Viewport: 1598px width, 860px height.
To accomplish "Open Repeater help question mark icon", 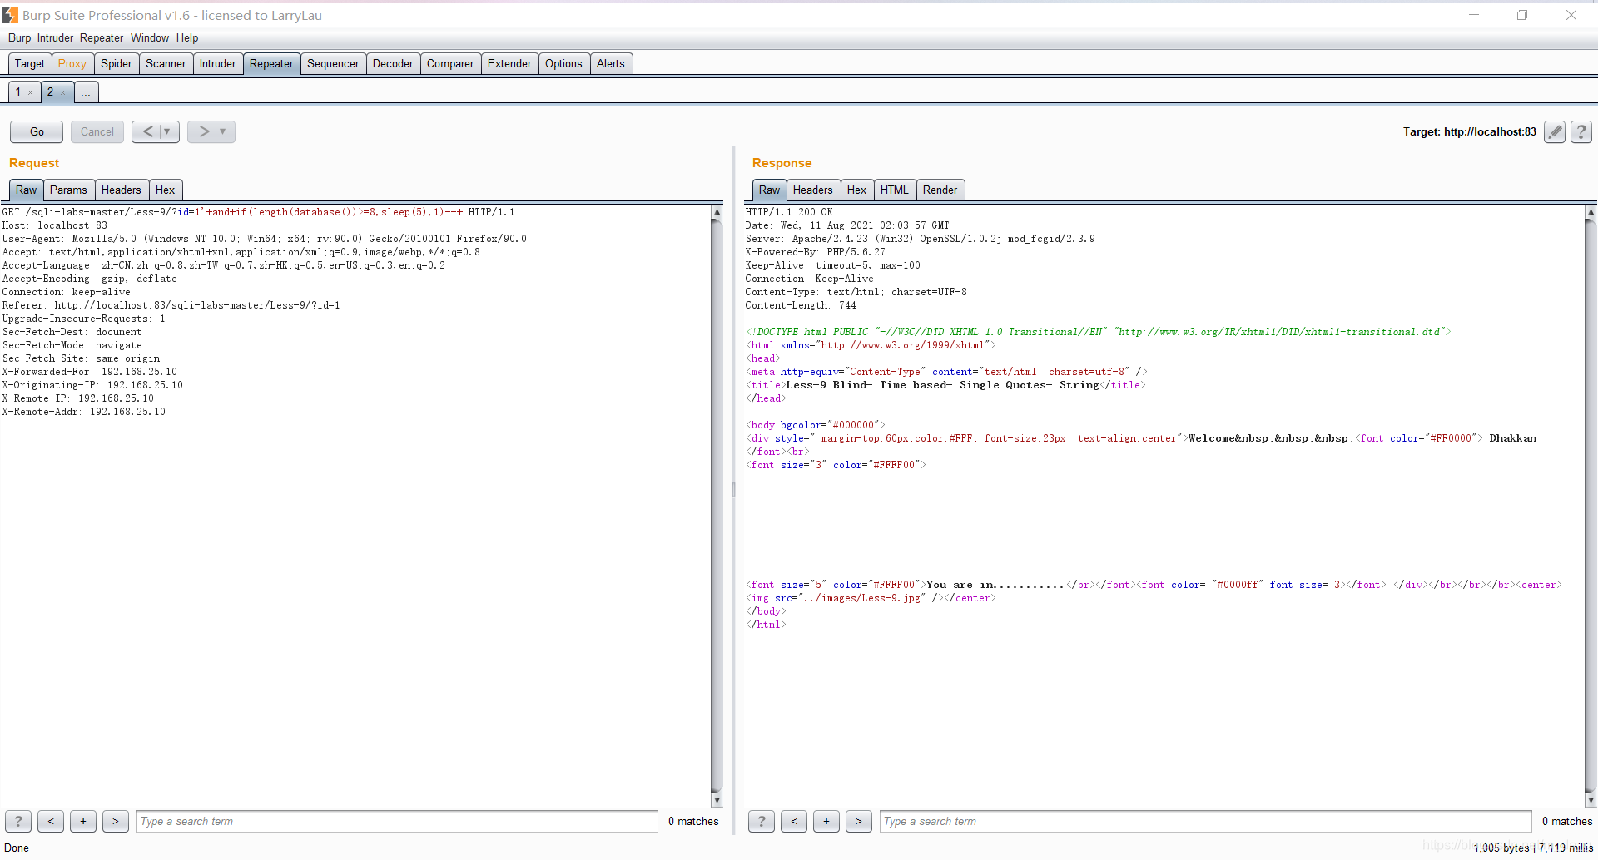I will pyautogui.click(x=1581, y=131).
